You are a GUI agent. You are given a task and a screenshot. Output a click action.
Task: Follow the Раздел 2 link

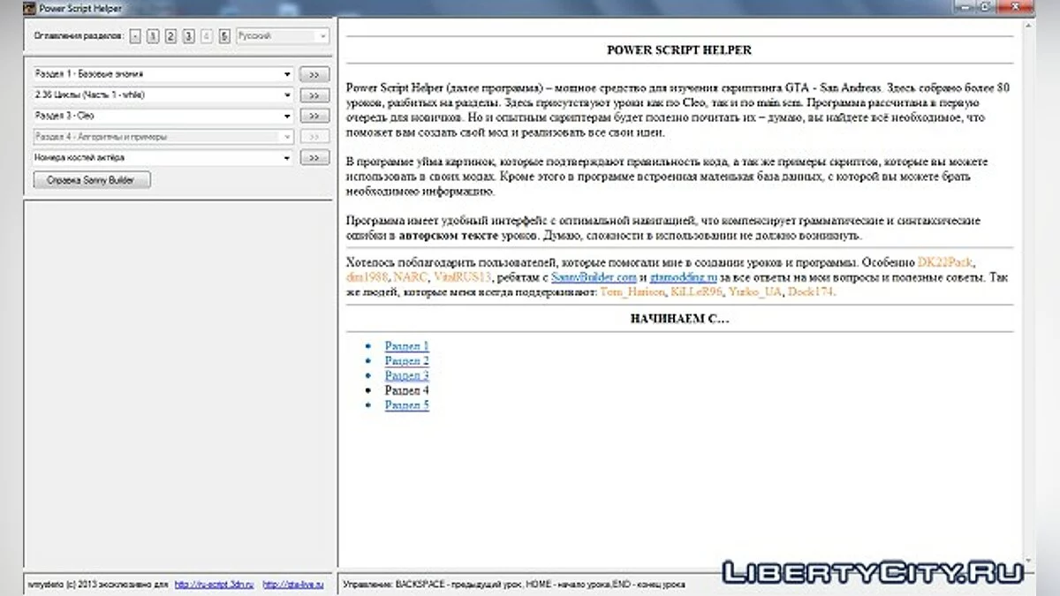pyautogui.click(x=407, y=360)
